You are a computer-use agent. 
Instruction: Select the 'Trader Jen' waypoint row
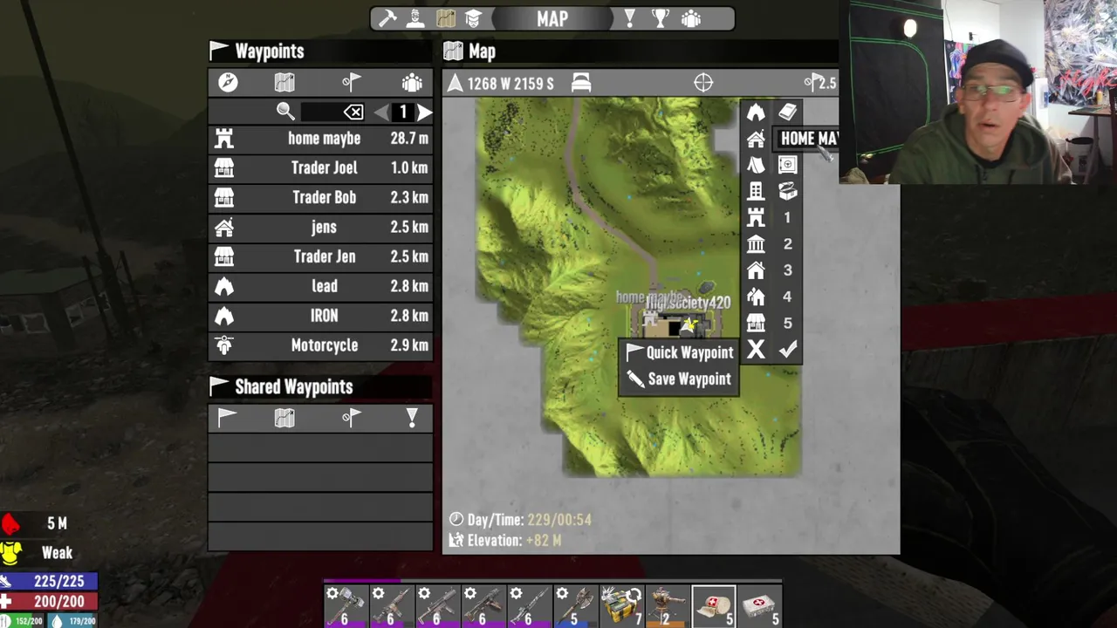tap(320, 256)
